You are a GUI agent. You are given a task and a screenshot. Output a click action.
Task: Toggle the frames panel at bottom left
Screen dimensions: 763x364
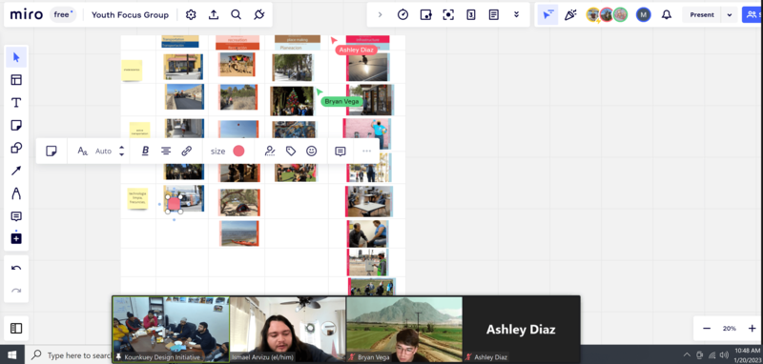click(x=16, y=329)
